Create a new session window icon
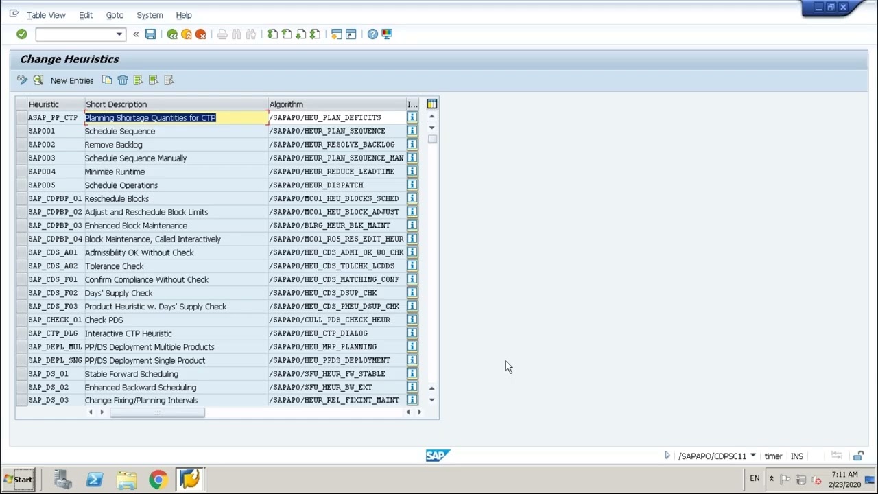The image size is (878, 494). [337, 34]
